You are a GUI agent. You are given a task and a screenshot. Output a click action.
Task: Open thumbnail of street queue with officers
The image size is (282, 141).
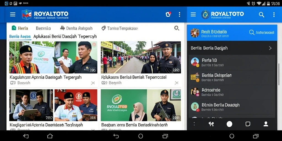(141, 57)
